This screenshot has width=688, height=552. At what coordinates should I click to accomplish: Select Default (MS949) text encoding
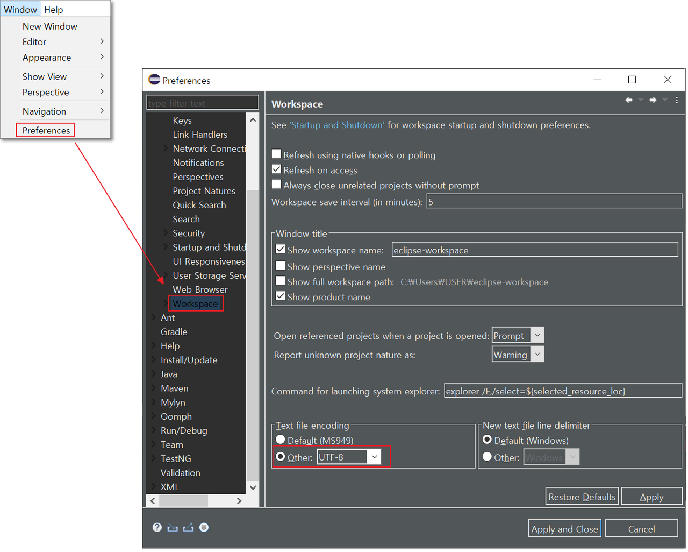(280, 440)
